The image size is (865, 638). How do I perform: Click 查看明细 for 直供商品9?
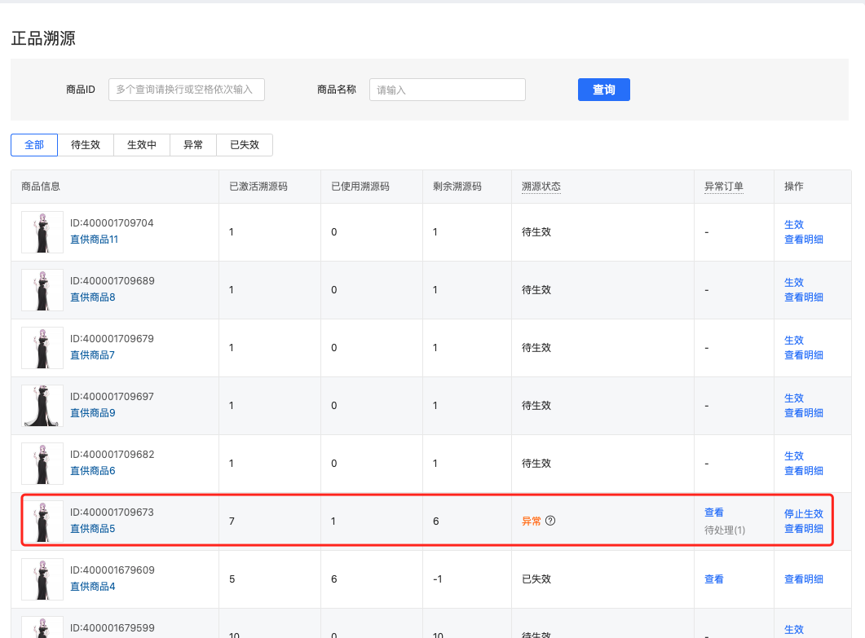804,413
